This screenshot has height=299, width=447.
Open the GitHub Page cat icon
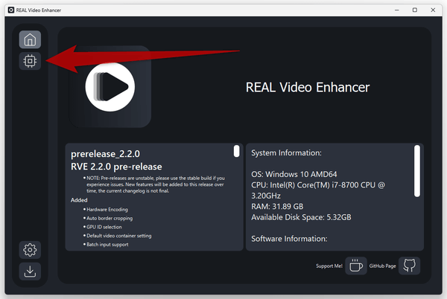click(x=409, y=266)
